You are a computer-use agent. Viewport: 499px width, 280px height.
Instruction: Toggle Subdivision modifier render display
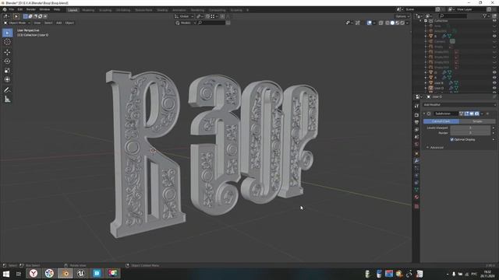point(476,114)
